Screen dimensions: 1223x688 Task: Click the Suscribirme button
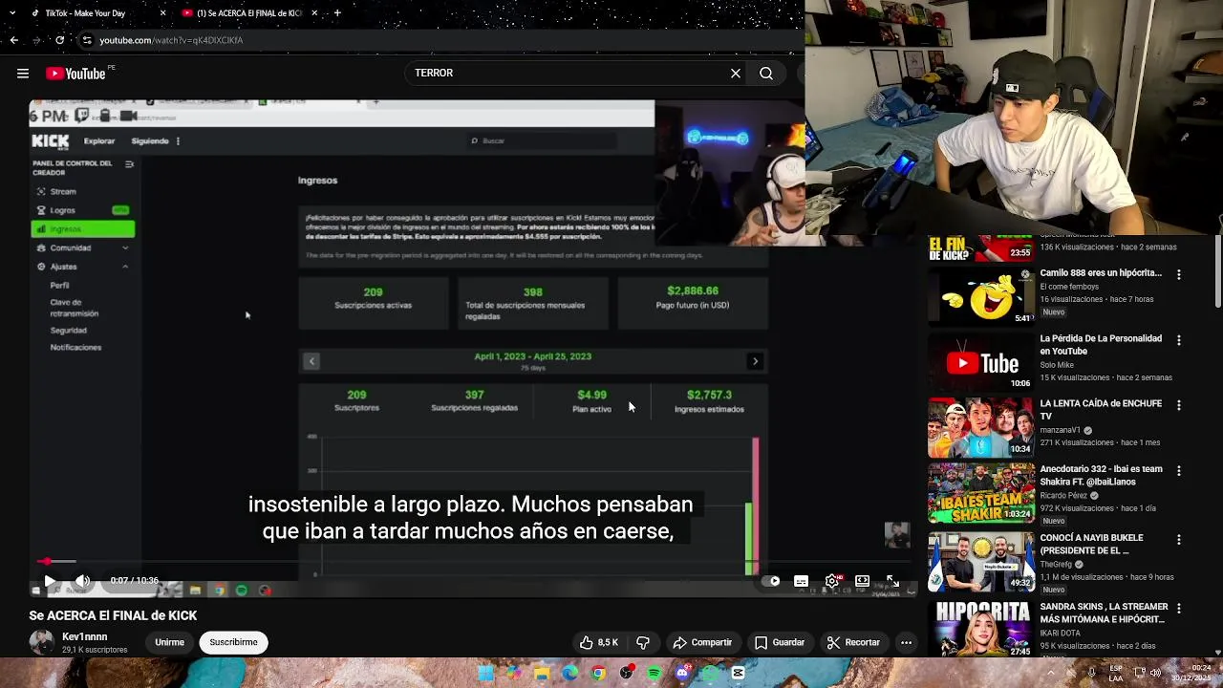tap(233, 643)
